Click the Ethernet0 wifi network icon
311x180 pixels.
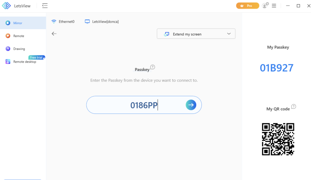pyautogui.click(x=54, y=22)
